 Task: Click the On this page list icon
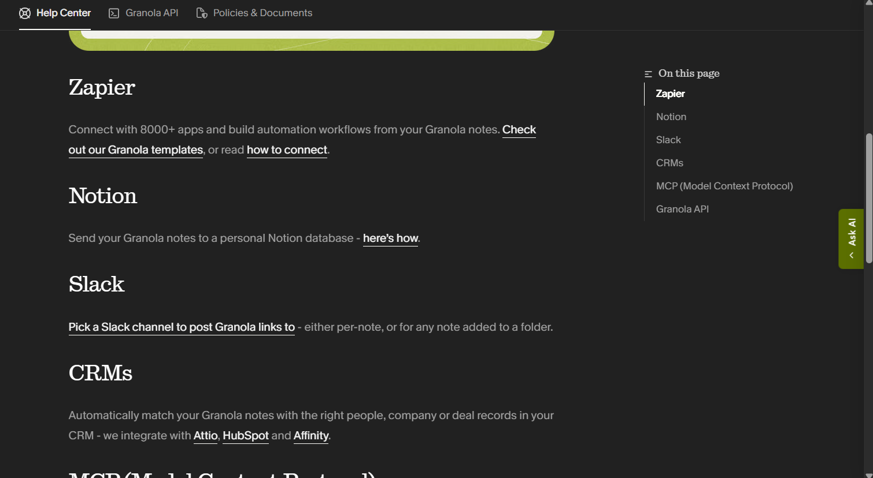coord(648,74)
